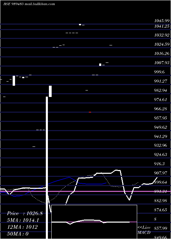Click the 957.95 price axis label
The image size is (171, 239).
[160, 118]
